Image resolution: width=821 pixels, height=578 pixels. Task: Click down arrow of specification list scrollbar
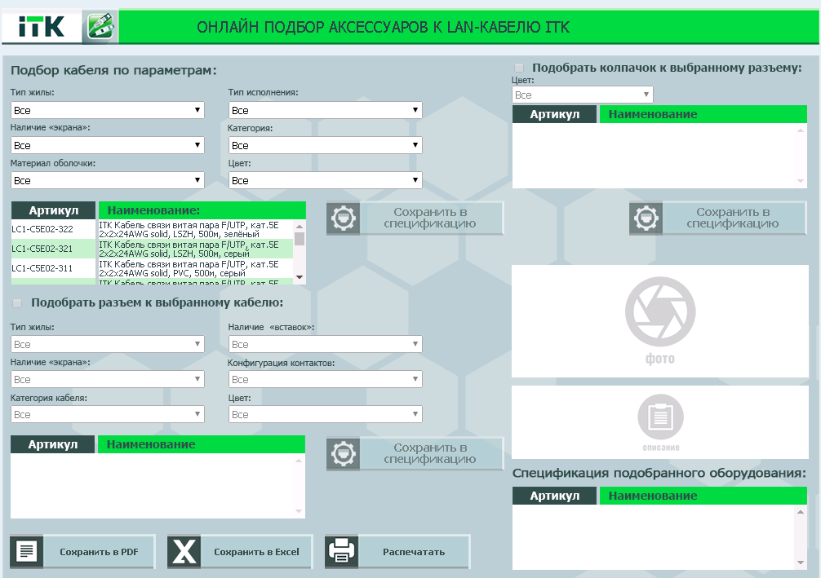pyautogui.click(x=800, y=563)
